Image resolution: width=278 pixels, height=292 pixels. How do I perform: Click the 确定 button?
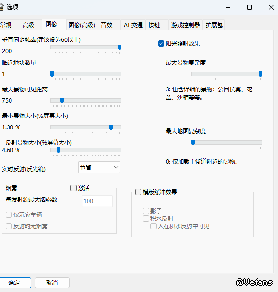click(15, 282)
